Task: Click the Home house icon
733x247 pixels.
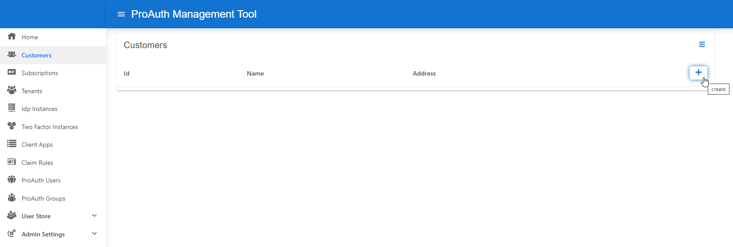Action: tap(12, 37)
